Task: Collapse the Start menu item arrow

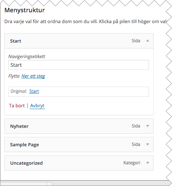Action: pos(147,41)
